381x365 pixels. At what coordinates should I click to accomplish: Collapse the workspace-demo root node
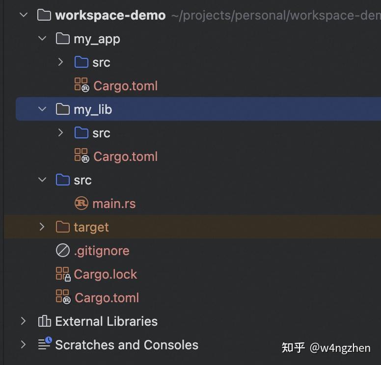tap(24, 15)
